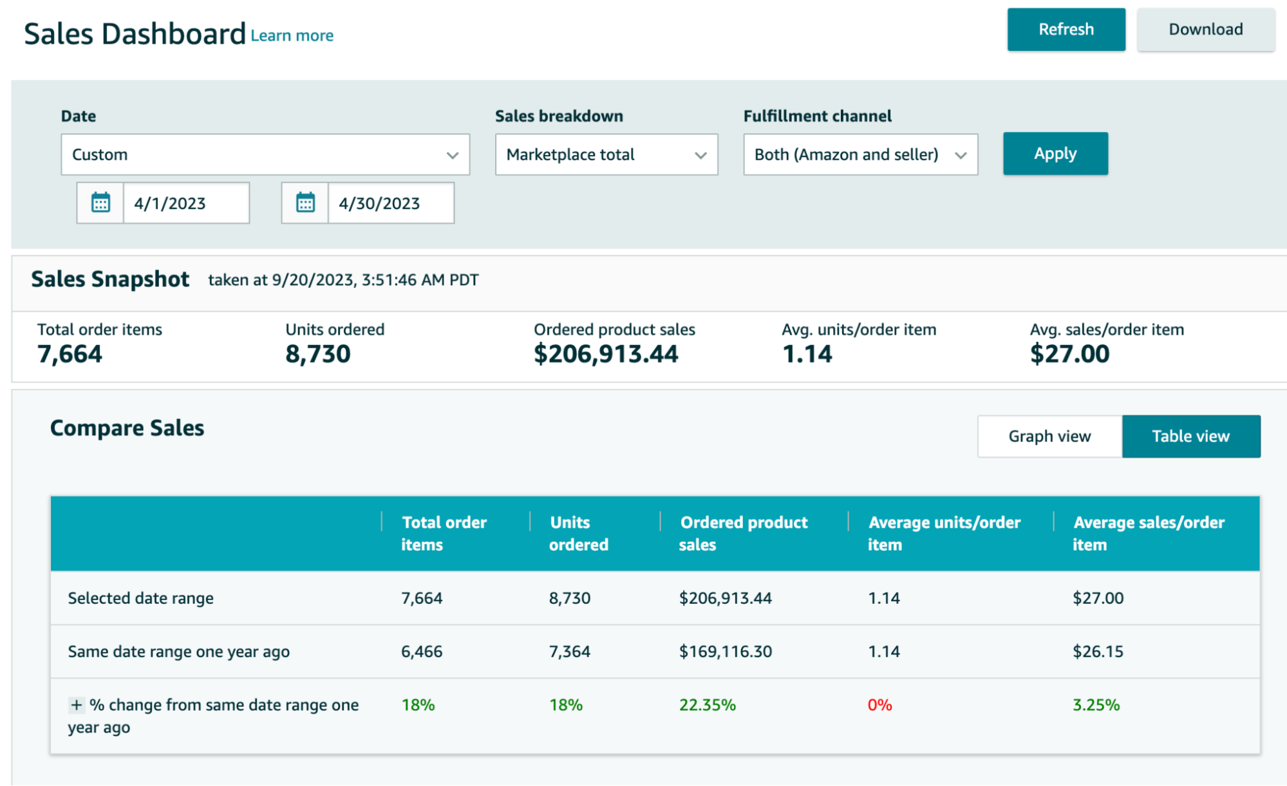Switch to Graph view
This screenshot has height=786, width=1287.
pyautogui.click(x=1049, y=436)
